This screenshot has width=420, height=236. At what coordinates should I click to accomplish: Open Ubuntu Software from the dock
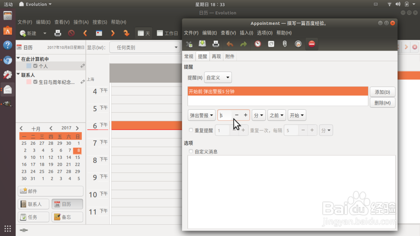click(8, 31)
